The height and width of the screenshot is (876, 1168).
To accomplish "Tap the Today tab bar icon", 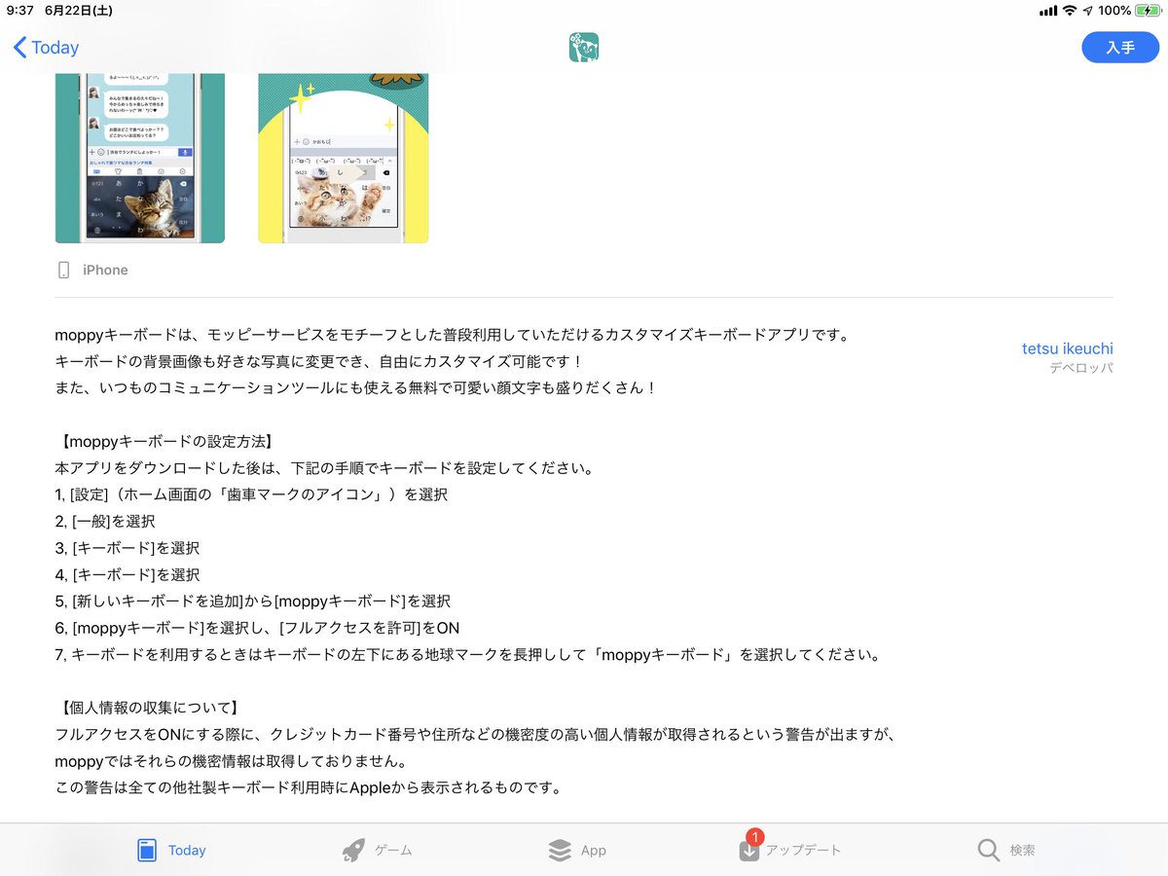I will (x=147, y=850).
